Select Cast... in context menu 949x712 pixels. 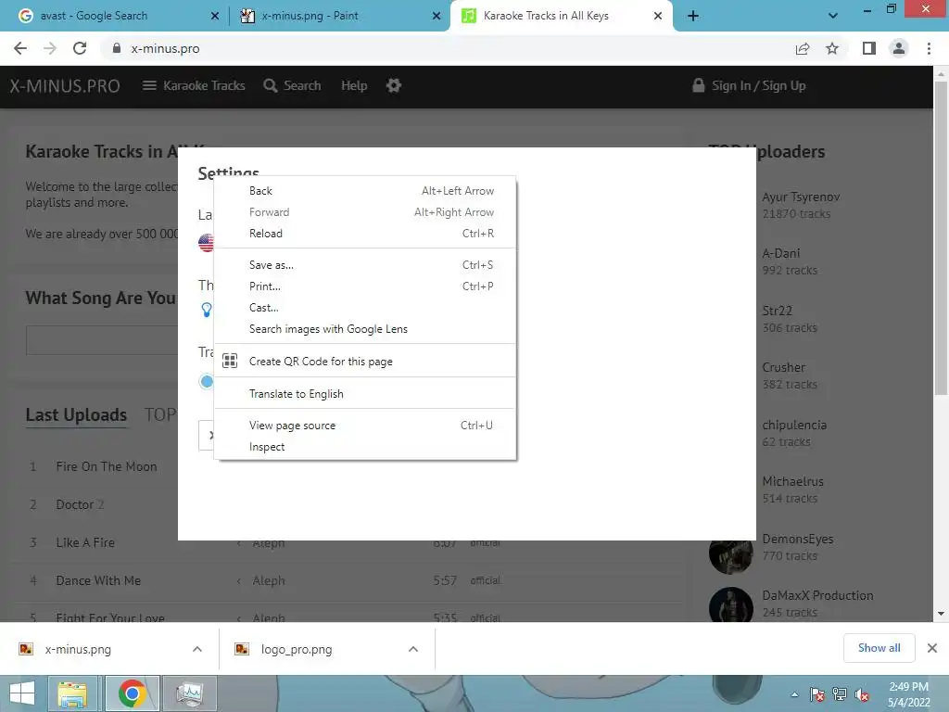[x=365, y=308]
